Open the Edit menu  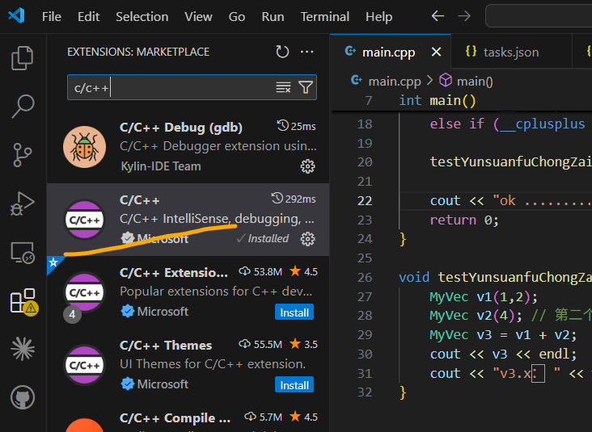click(88, 17)
